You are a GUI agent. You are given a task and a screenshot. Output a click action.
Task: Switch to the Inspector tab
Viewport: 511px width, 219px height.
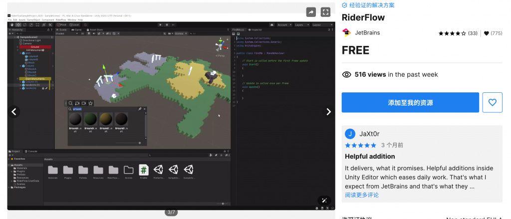pos(255,29)
